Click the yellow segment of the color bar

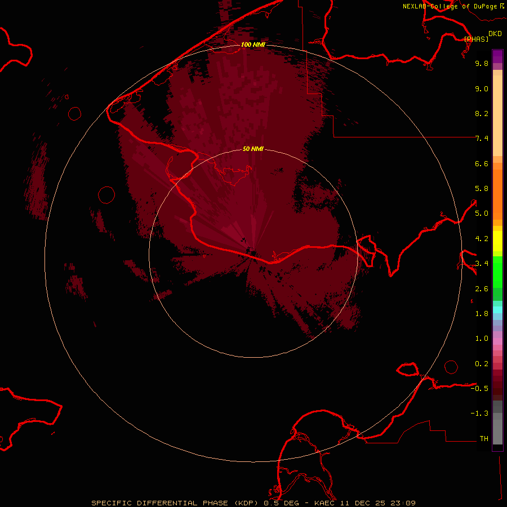pos(497,241)
